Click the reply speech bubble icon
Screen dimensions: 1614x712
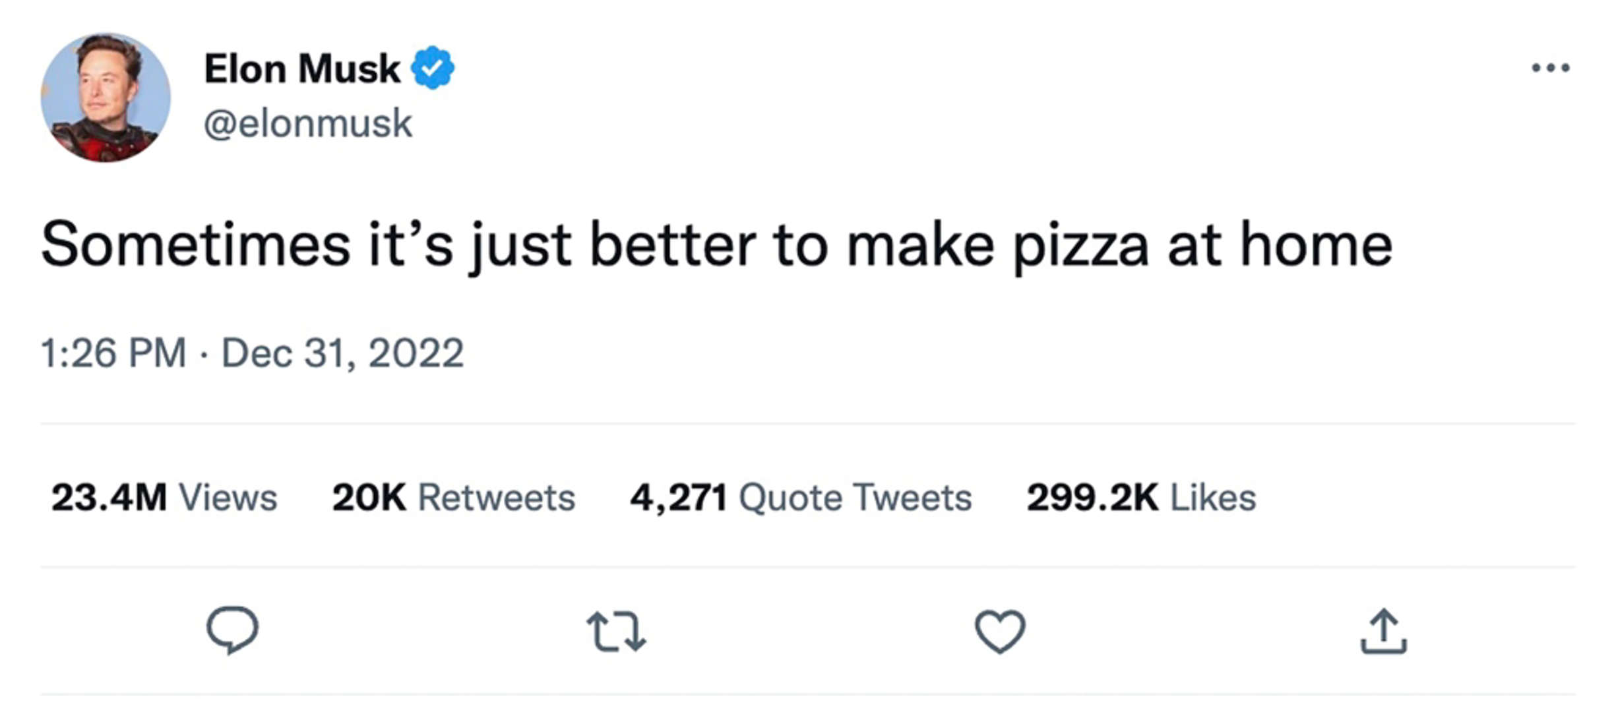pos(232,630)
